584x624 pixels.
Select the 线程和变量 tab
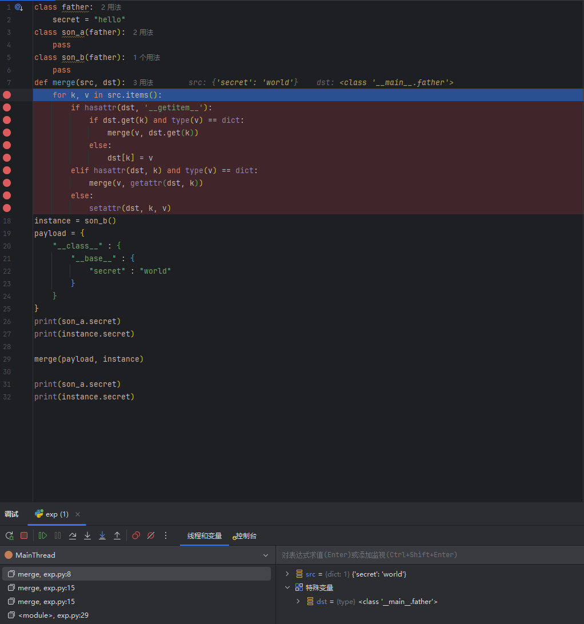pyautogui.click(x=205, y=536)
